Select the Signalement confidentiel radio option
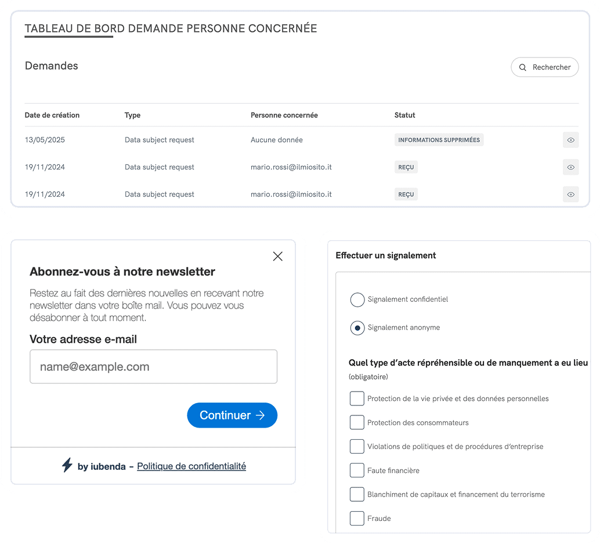The height and width of the screenshot is (543, 600). tap(357, 299)
